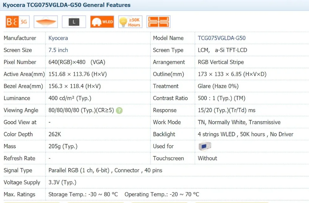The width and height of the screenshot is (309, 203).
Task: Click the 'Mass' row label
Action: [10, 146]
